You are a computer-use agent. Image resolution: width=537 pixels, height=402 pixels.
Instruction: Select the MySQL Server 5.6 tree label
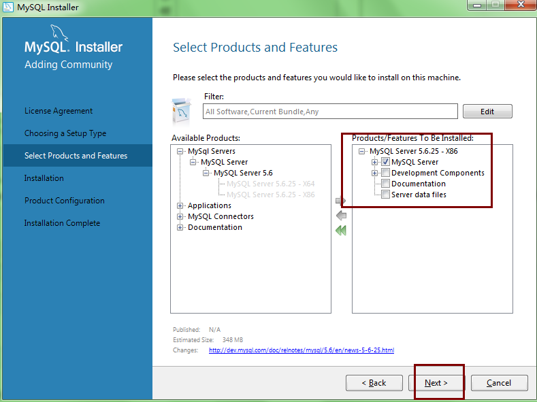pyautogui.click(x=243, y=173)
